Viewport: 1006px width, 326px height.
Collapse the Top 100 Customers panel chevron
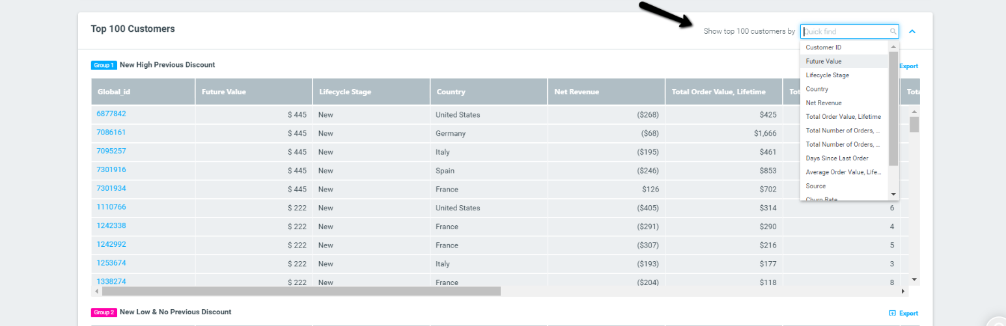coord(912,31)
